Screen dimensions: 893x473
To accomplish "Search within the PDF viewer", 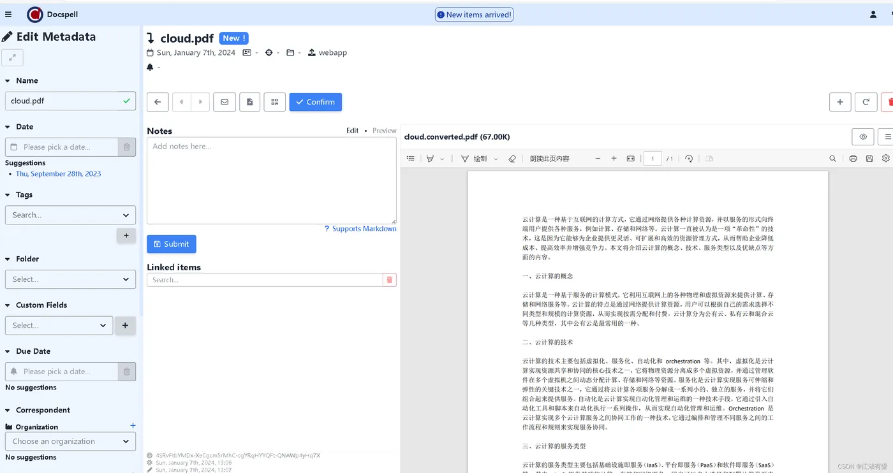I will [832, 159].
